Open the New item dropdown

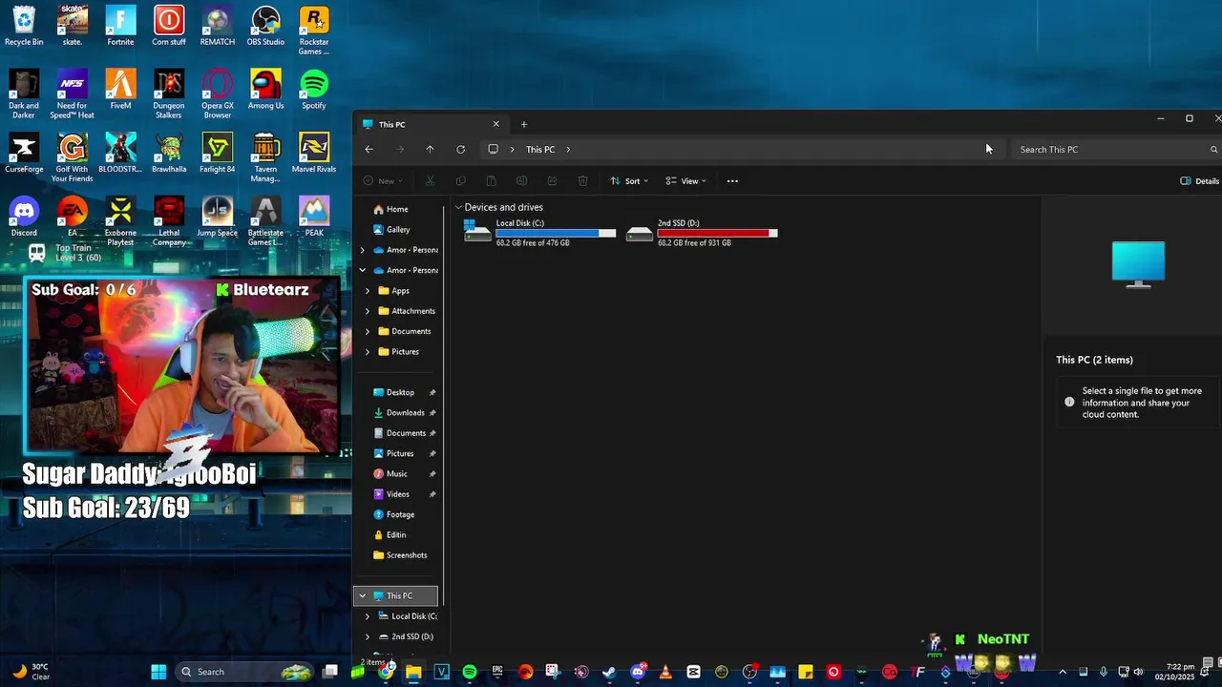point(383,180)
